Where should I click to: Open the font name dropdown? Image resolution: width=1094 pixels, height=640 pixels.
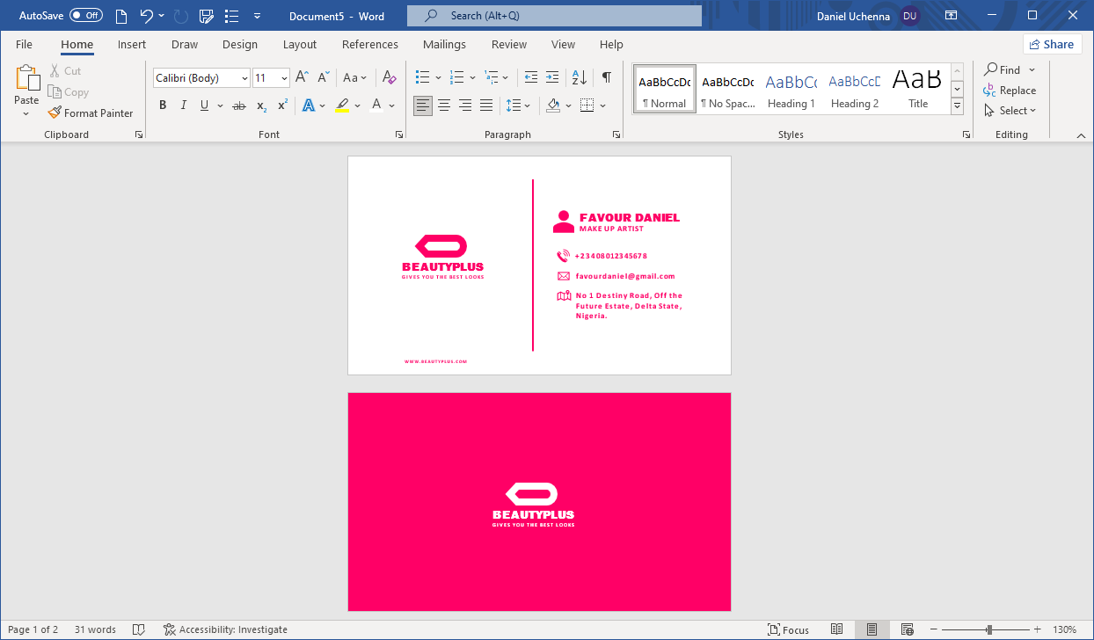click(244, 77)
